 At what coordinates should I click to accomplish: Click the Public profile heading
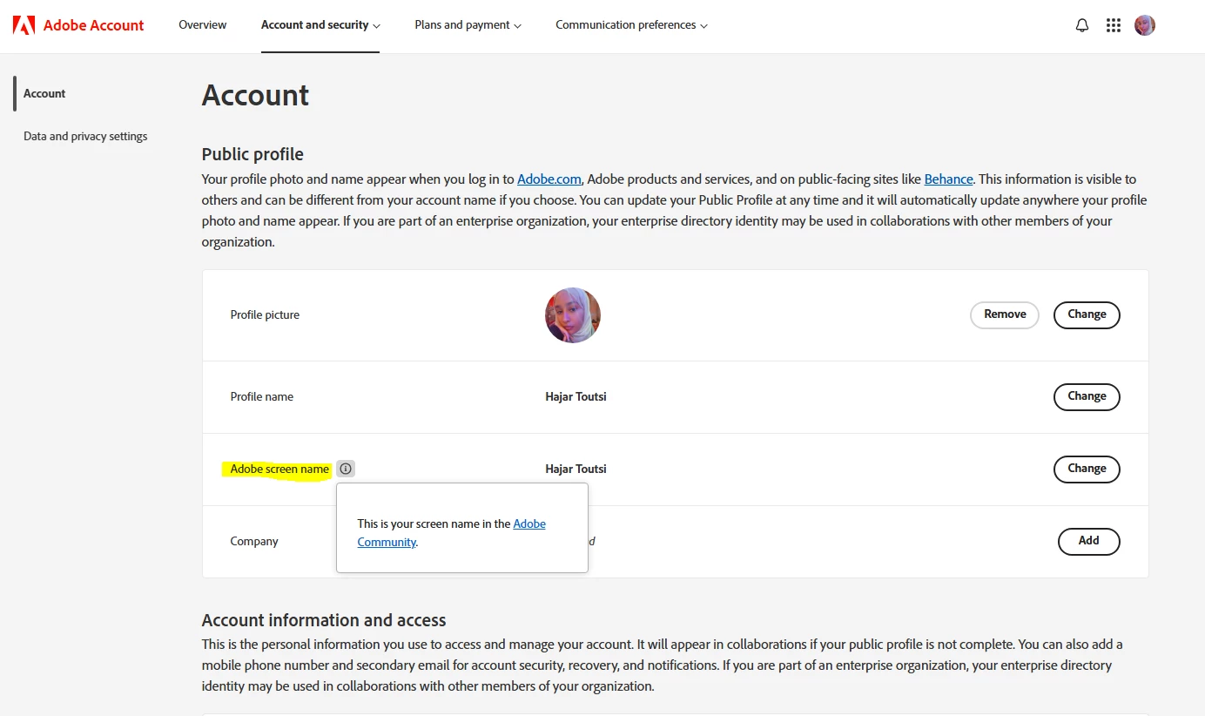point(252,154)
